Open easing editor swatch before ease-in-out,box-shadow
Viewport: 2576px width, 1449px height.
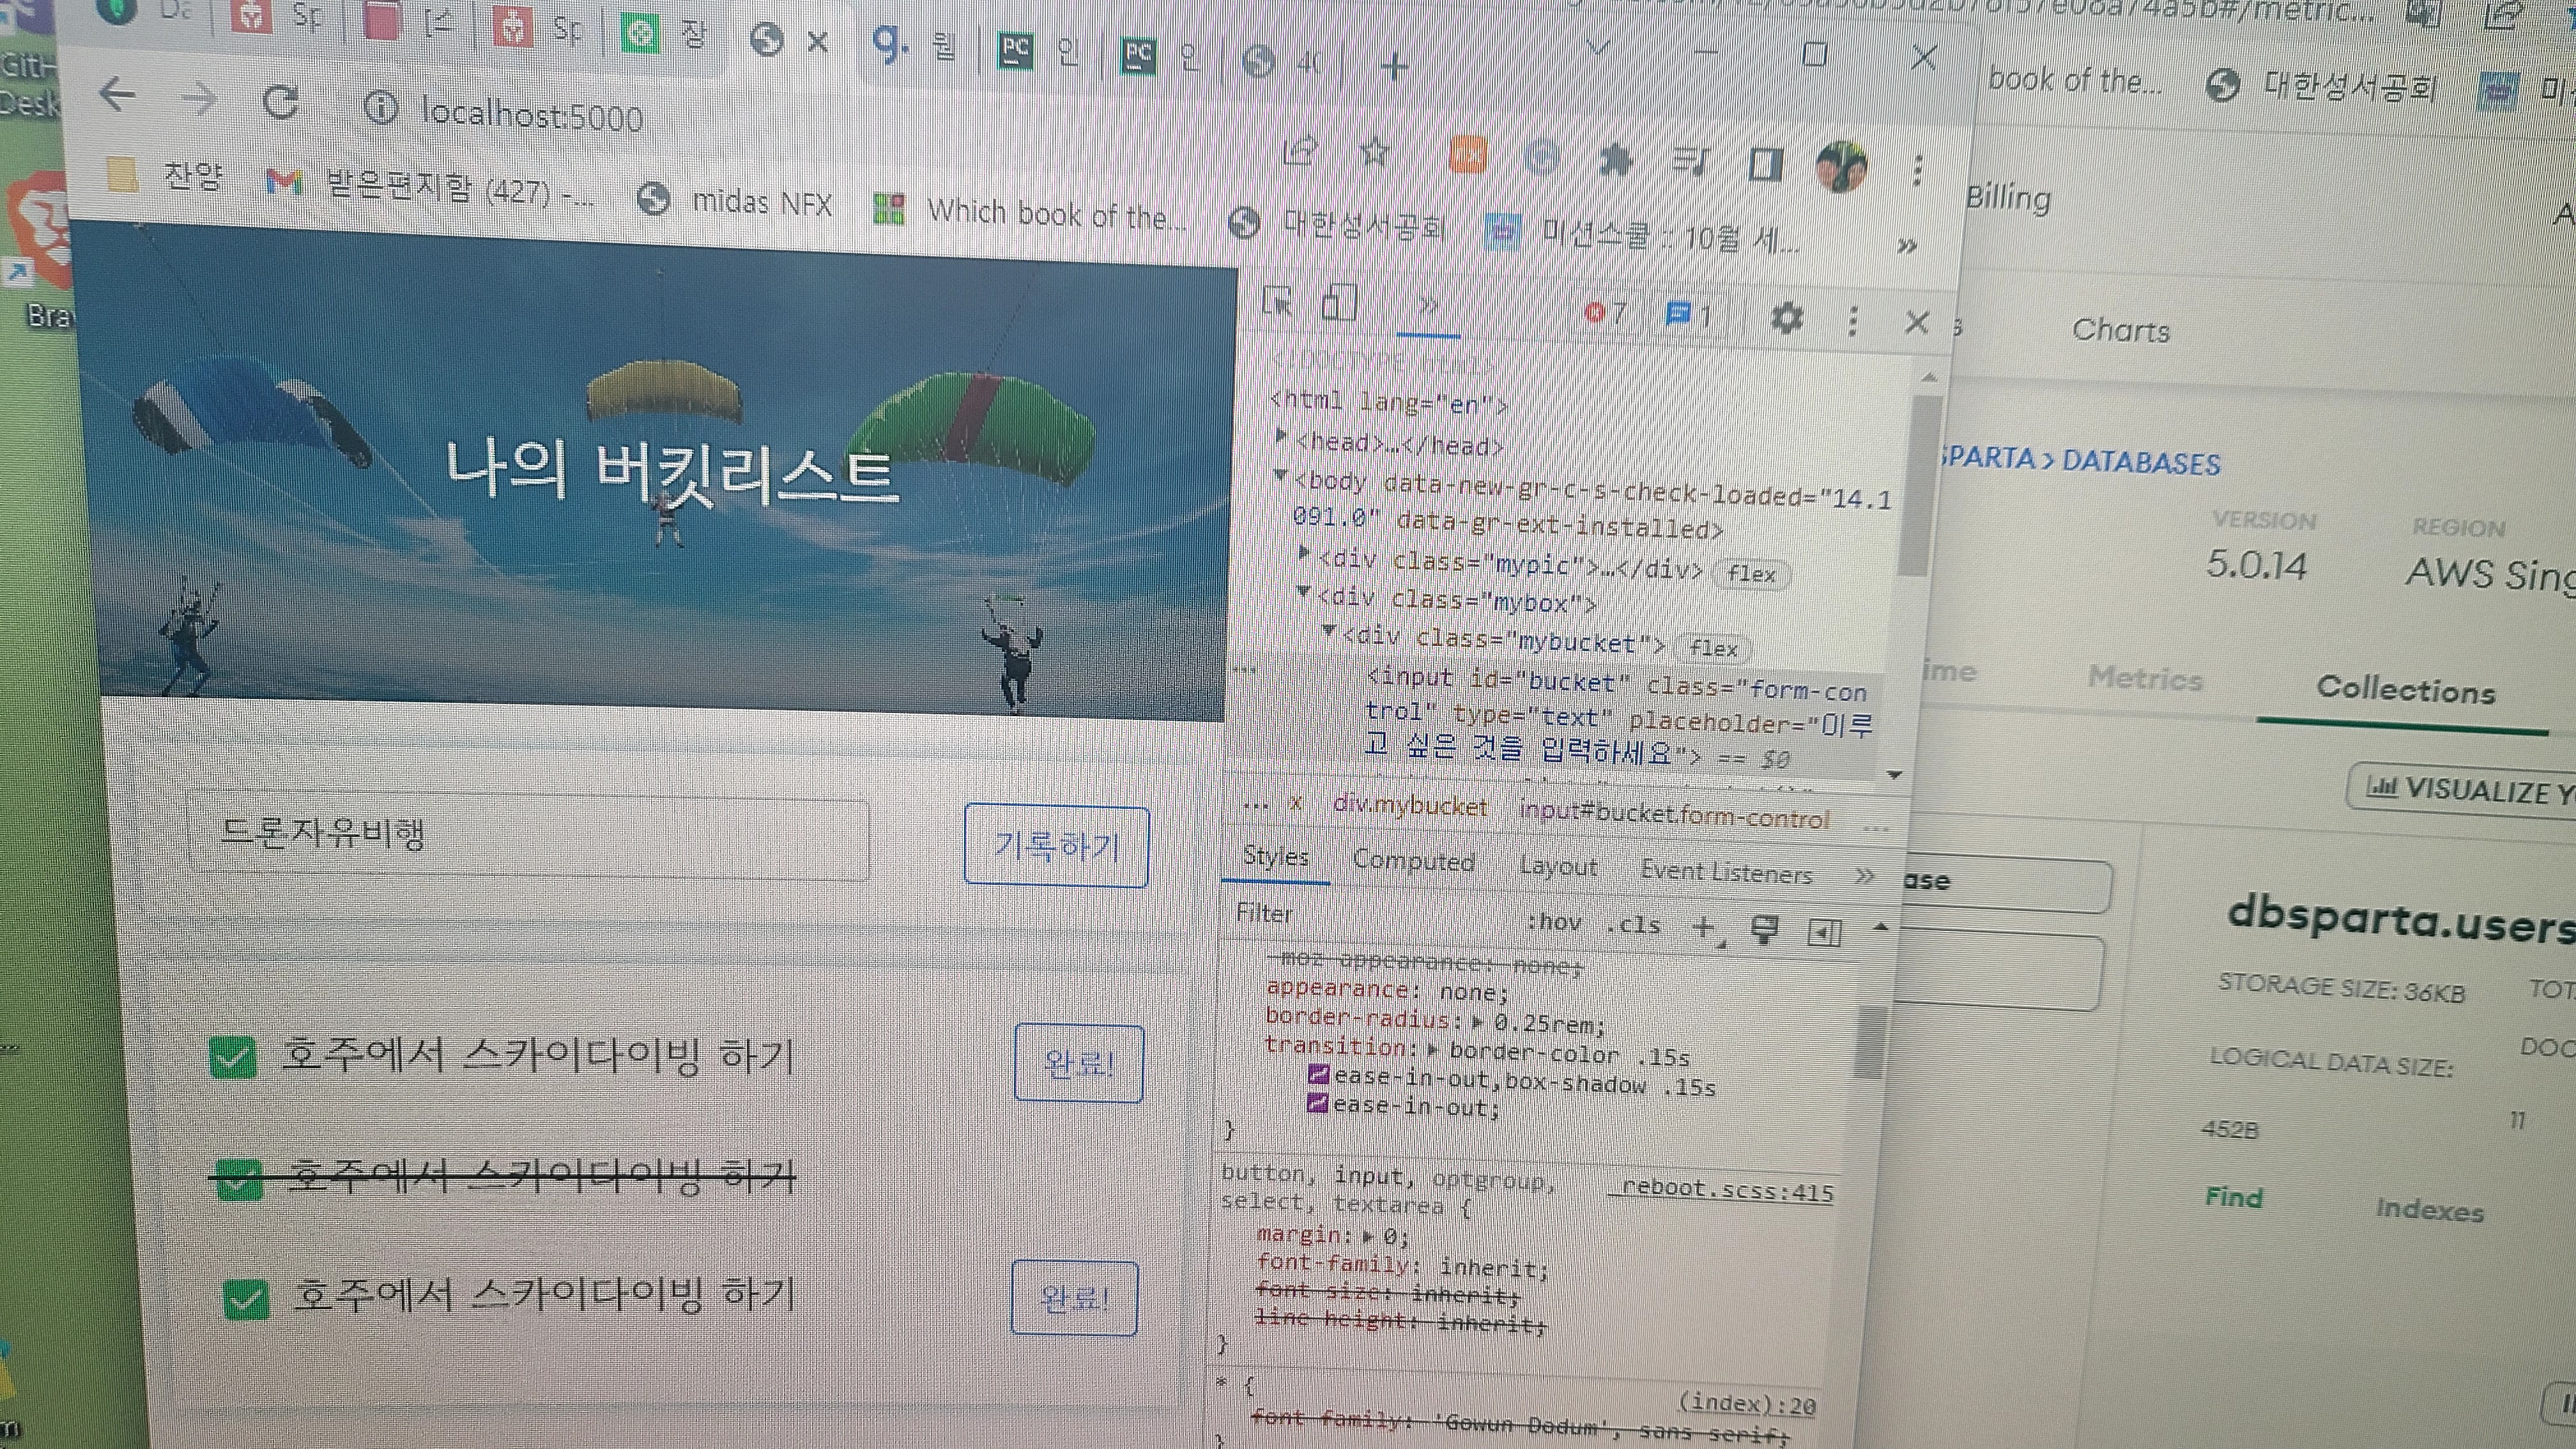1318,1076
